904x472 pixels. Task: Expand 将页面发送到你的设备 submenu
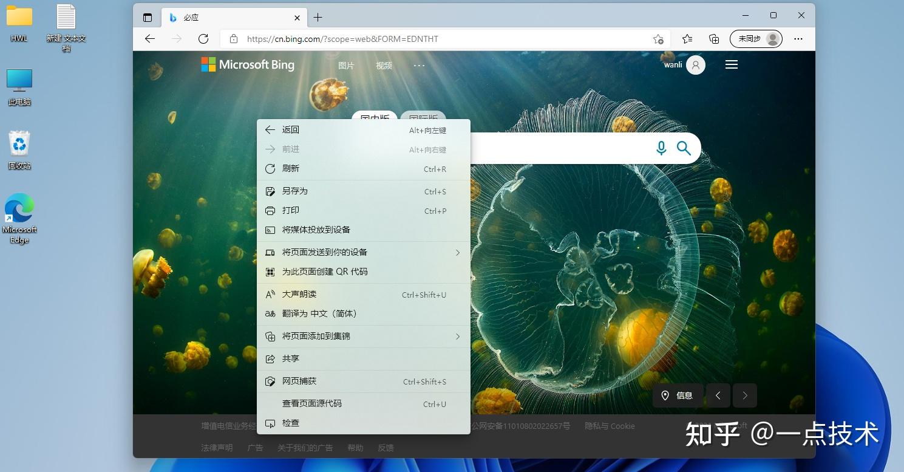coord(364,252)
